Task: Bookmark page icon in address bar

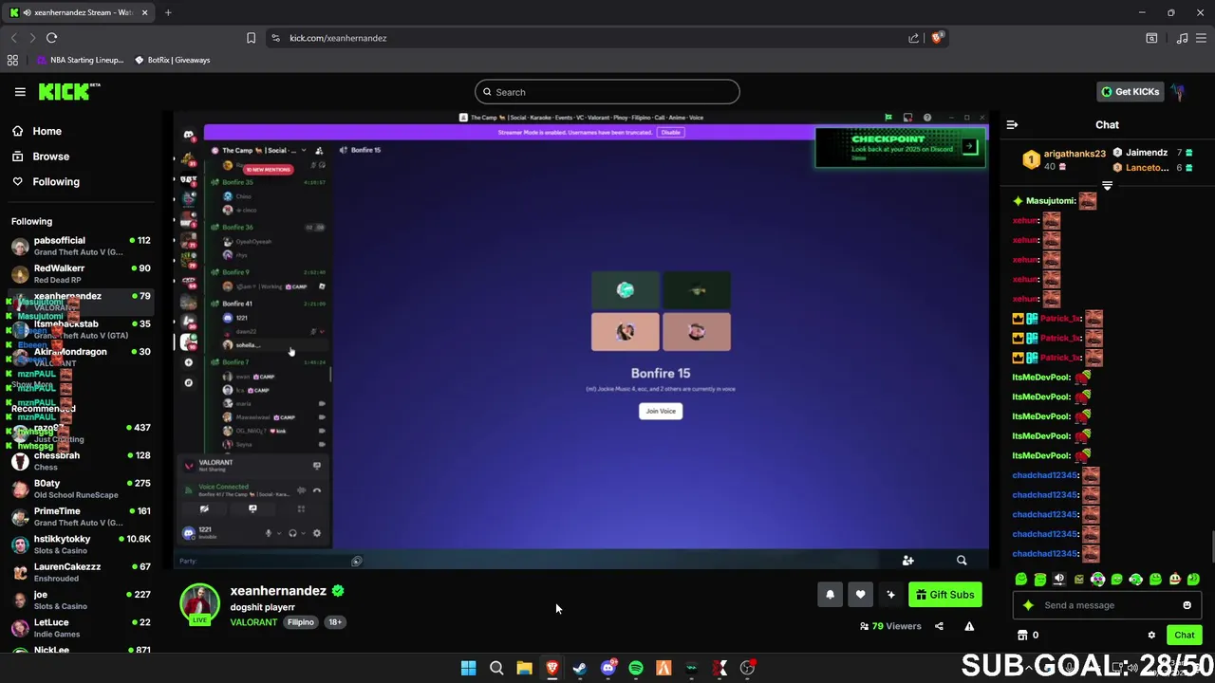Action: (x=251, y=38)
